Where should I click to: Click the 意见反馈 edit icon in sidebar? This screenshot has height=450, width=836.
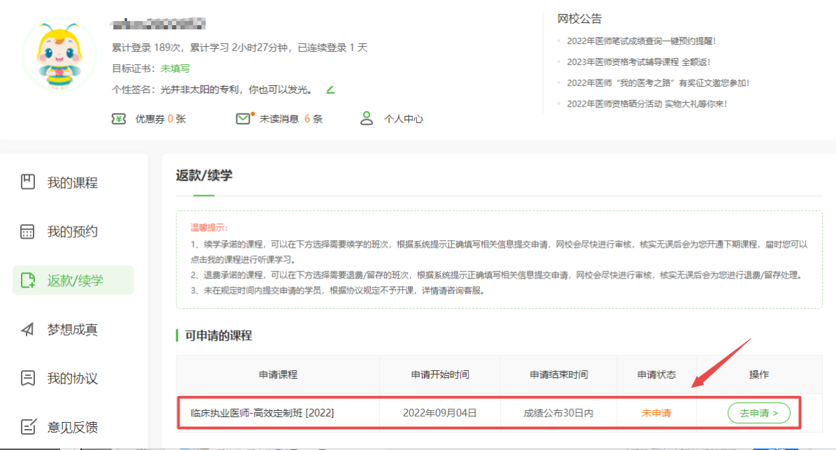point(28,427)
